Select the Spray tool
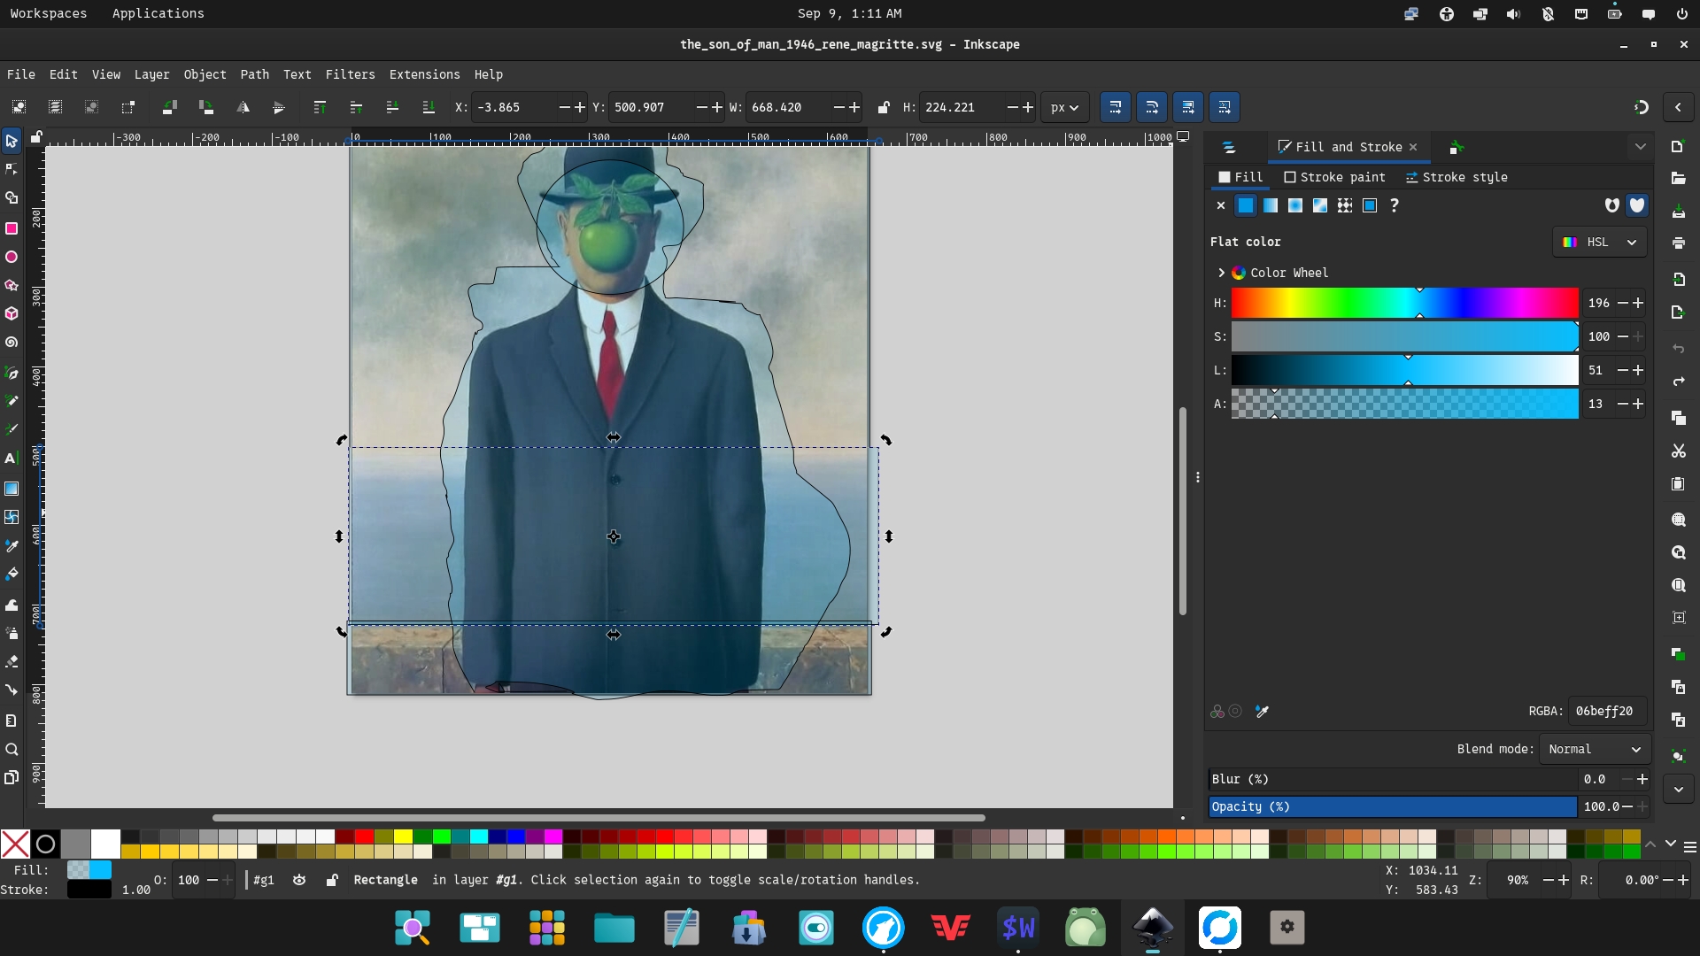 [x=12, y=633]
